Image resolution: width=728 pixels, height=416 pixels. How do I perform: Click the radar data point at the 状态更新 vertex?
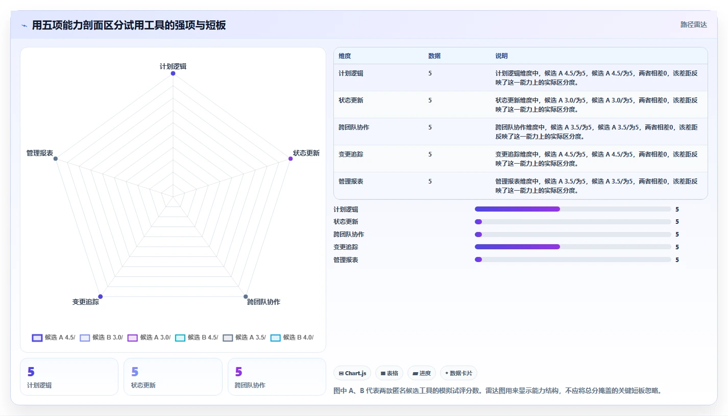pos(290,159)
